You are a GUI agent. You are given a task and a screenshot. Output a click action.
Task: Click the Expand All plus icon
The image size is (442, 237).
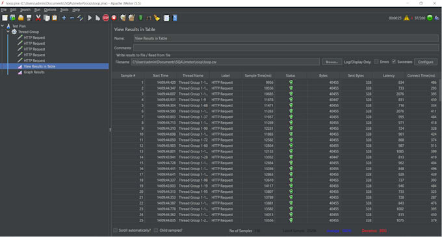click(64, 18)
